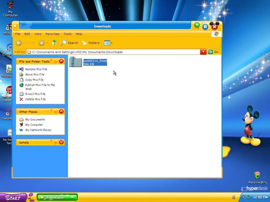Select the Chrome desktop shortcut
270x202 pixels.
pyautogui.click(x=7, y=50)
